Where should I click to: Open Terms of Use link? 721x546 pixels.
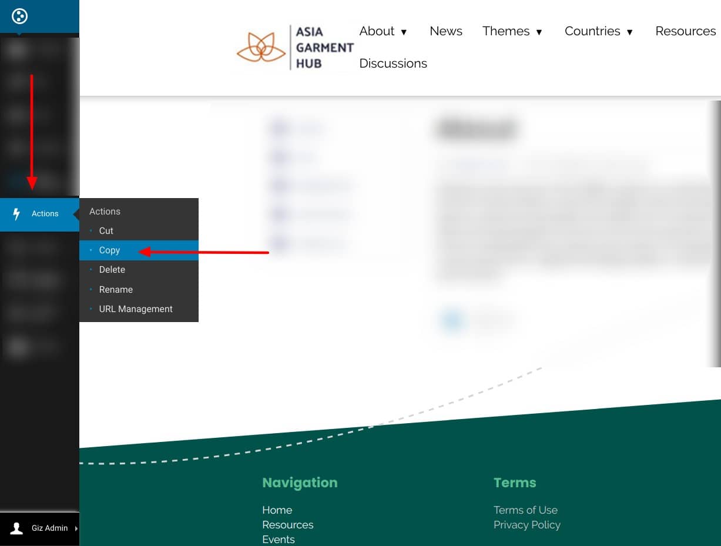pos(525,510)
